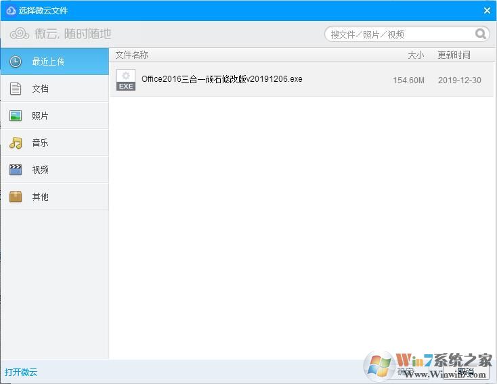Sort by 文件名称 column header
This screenshot has width=497, height=384.
tap(131, 55)
